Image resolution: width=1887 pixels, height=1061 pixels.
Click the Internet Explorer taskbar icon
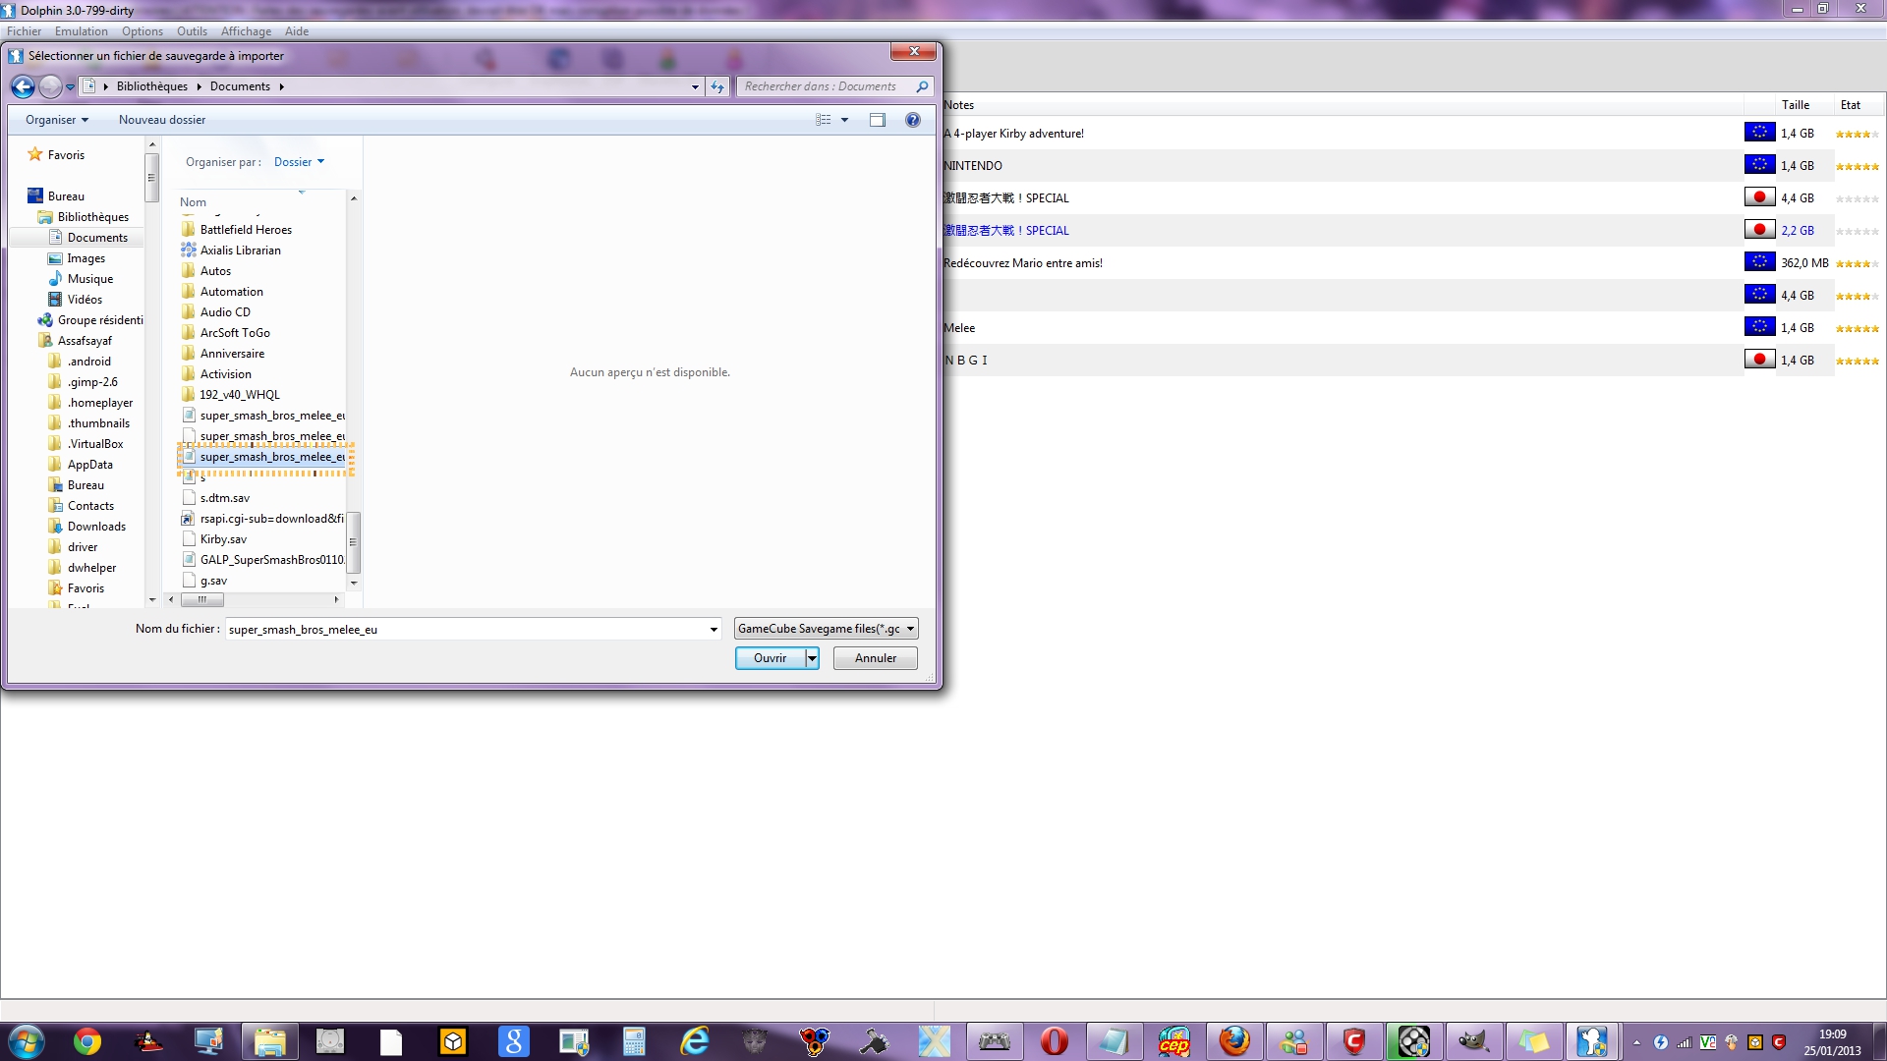click(x=695, y=1041)
